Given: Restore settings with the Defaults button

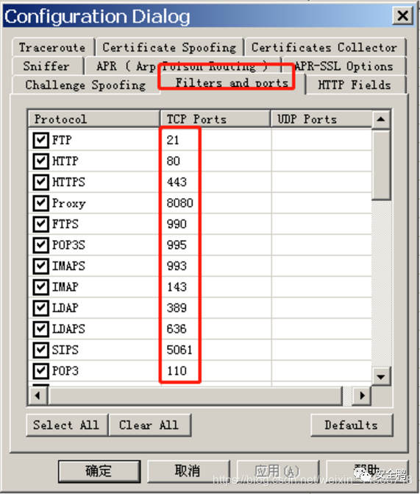Looking at the screenshot, I should [x=352, y=425].
